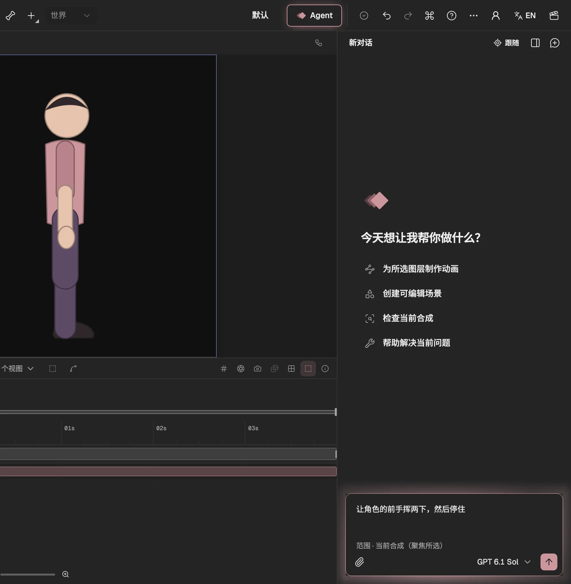Expand the 世界 dropdown
Image resolution: width=571 pixels, height=584 pixels.
pyautogui.click(x=70, y=15)
